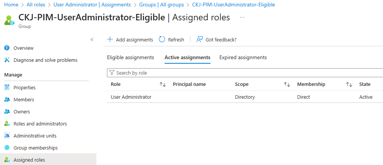
Task: Click the Administrative units icon
Action: (7, 136)
